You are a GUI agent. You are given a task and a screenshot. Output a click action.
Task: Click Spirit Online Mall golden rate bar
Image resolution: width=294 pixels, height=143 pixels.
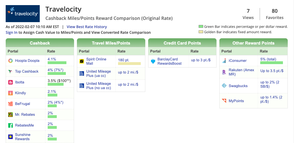[129, 64]
